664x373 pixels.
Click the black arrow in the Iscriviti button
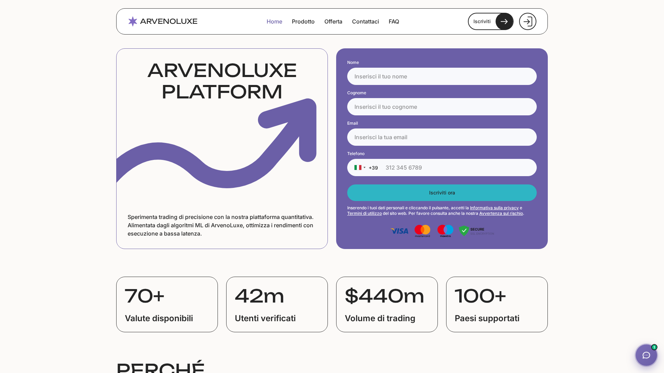pos(504,21)
